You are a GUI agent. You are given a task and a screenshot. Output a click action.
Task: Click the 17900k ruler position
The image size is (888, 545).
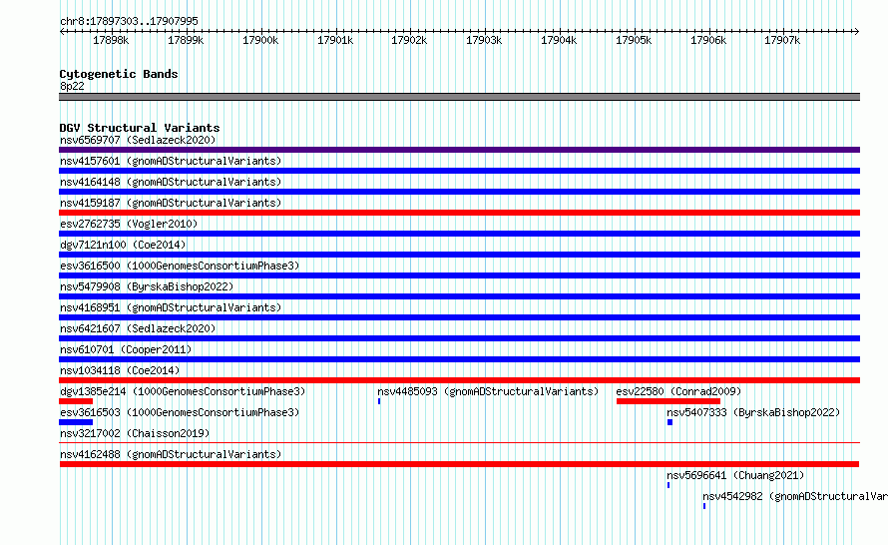(x=260, y=40)
